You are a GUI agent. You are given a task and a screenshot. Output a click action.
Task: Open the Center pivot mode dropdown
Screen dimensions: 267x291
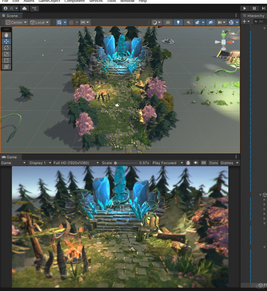pos(16,22)
